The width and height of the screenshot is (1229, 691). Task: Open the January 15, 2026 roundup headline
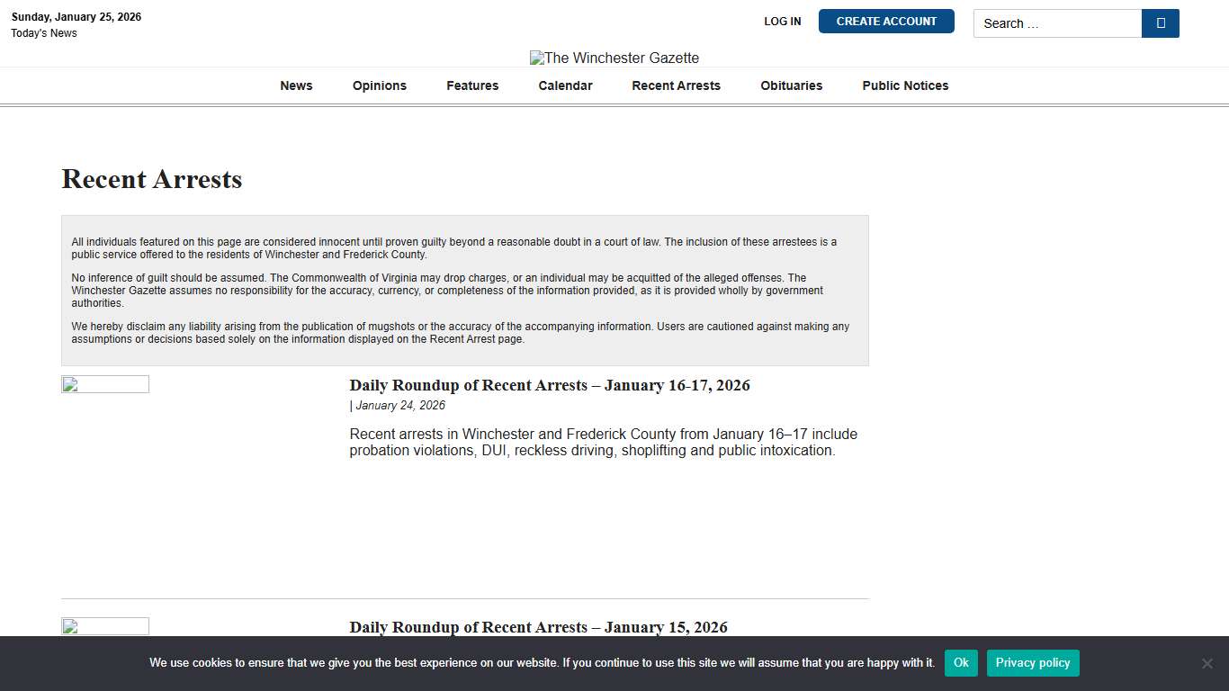point(538,627)
